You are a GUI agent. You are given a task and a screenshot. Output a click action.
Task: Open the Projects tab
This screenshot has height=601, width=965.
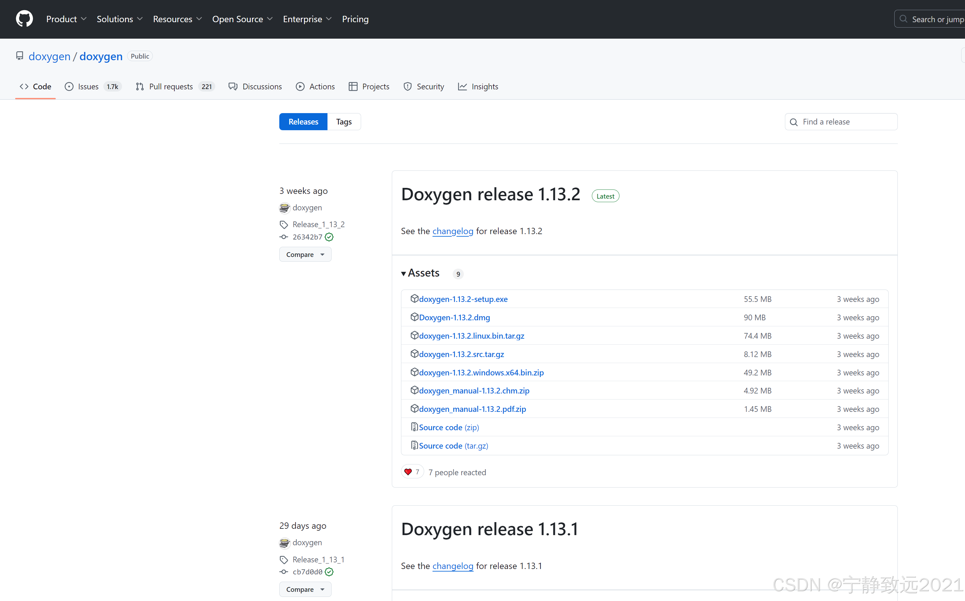click(369, 86)
